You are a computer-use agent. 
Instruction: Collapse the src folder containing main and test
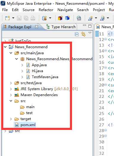11,101
